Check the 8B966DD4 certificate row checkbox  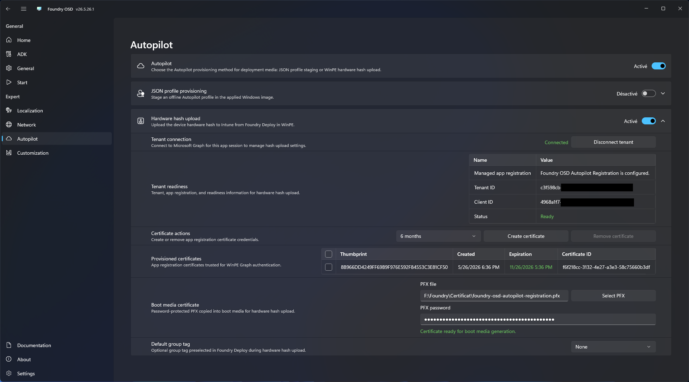(x=329, y=267)
